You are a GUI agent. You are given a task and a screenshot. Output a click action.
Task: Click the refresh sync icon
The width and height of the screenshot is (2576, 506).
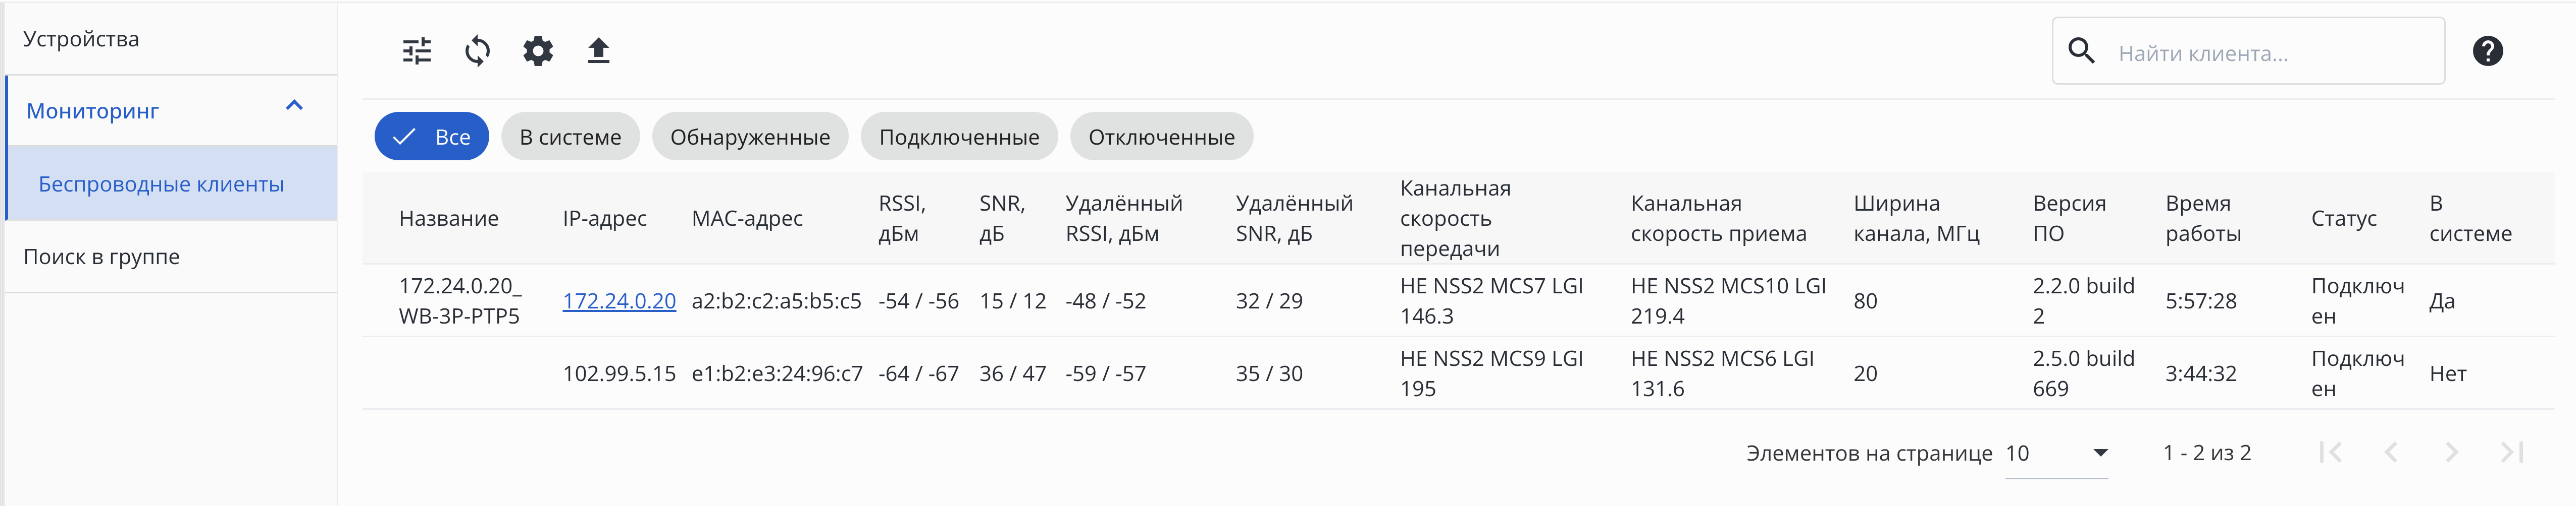(x=477, y=51)
